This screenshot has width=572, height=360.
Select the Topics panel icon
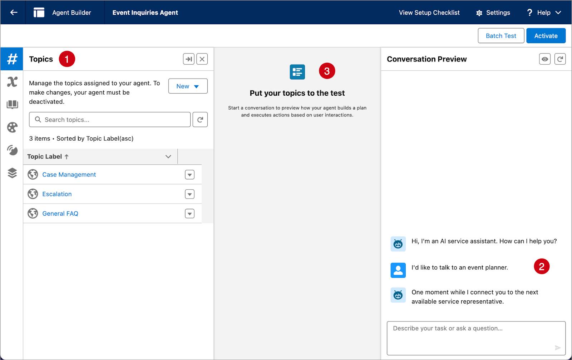tap(12, 59)
